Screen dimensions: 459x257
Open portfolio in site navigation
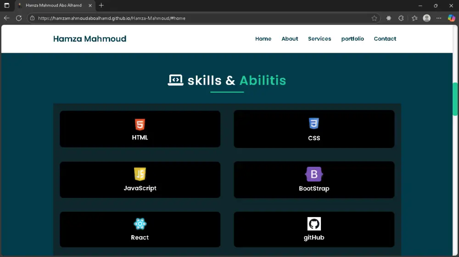tap(353, 38)
